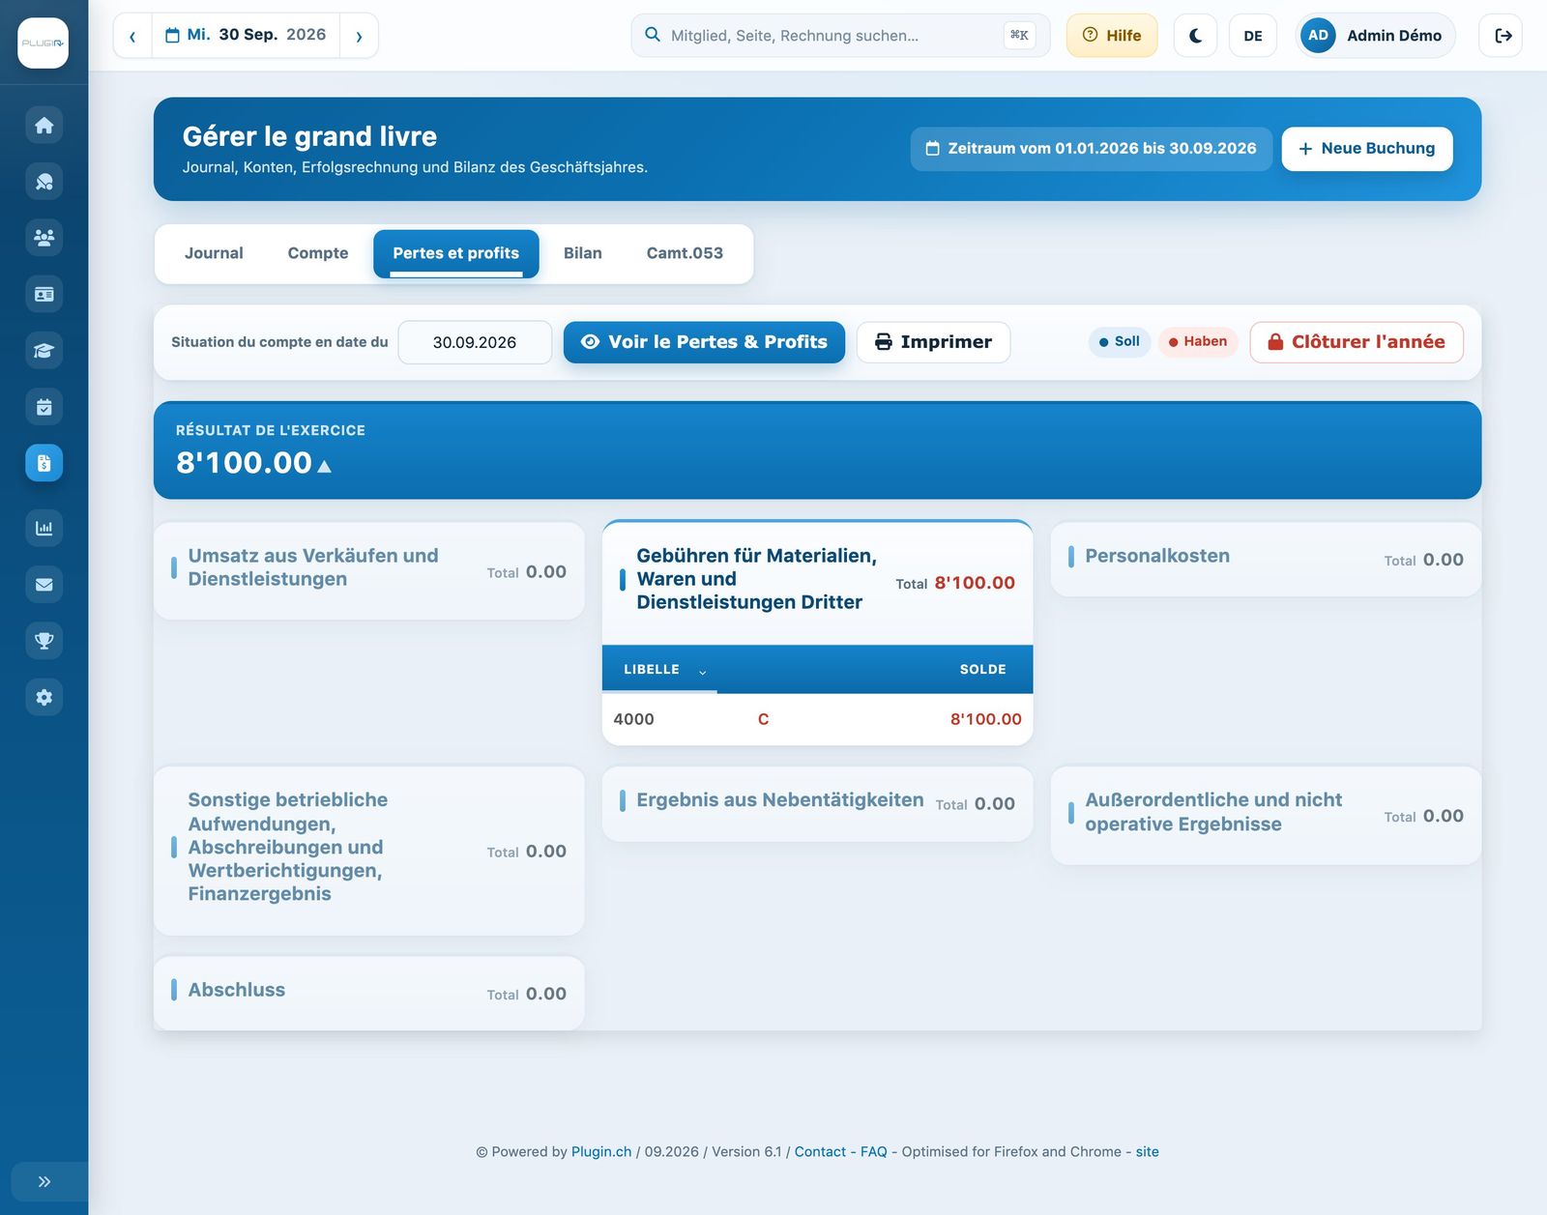Viewport: 1547px width, 1215px height.
Task: Open the site footer link
Action: [x=1147, y=1151]
